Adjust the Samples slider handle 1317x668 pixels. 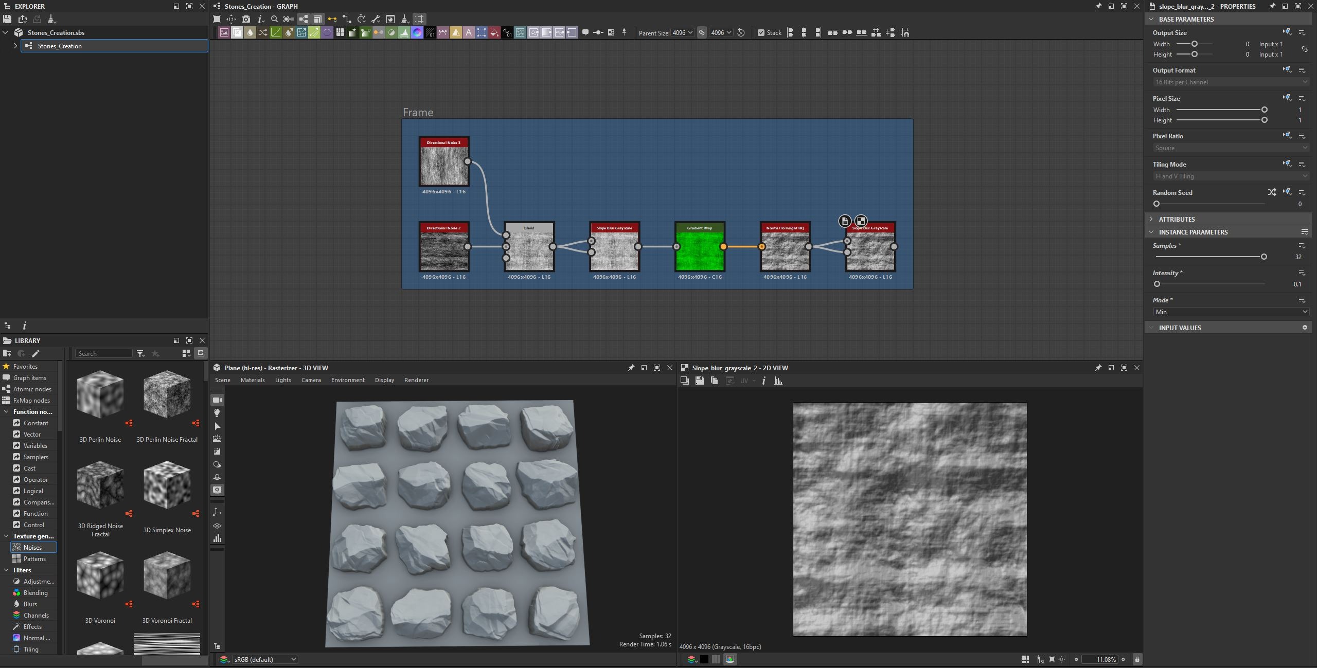pyautogui.click(x=1263, y=257)
